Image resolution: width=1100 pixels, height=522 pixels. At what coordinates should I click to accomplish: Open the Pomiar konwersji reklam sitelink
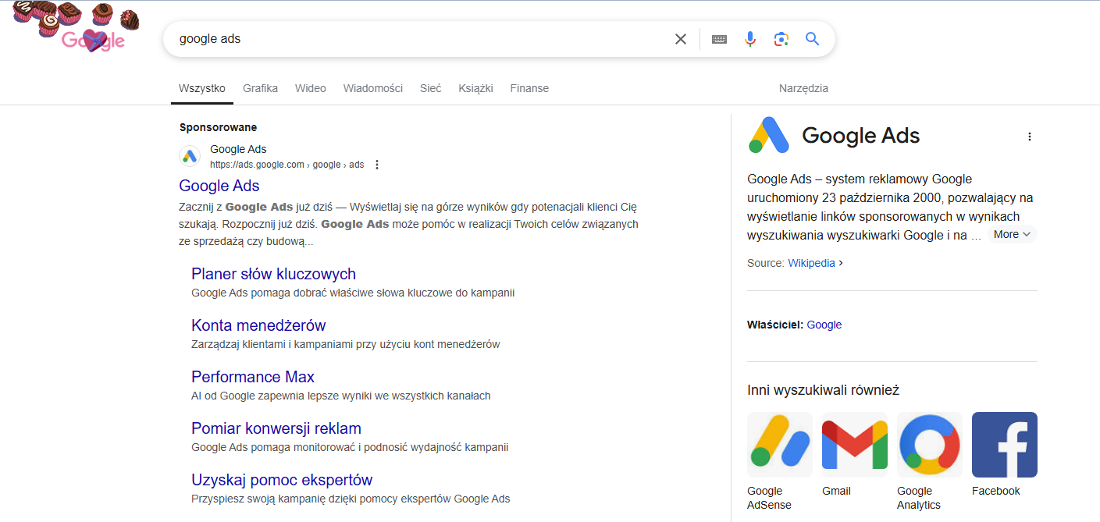[276, 428]
